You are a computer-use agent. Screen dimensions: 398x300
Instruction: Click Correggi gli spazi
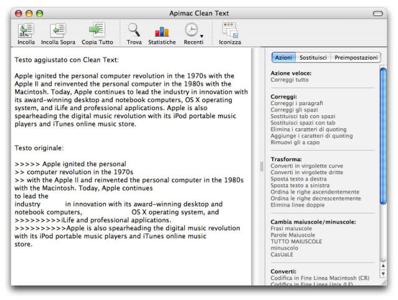point(294,110)
